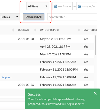
Task: Click Yes in the March 2, 2021 row
Action: pyautogui.click(x=86, y=54)
